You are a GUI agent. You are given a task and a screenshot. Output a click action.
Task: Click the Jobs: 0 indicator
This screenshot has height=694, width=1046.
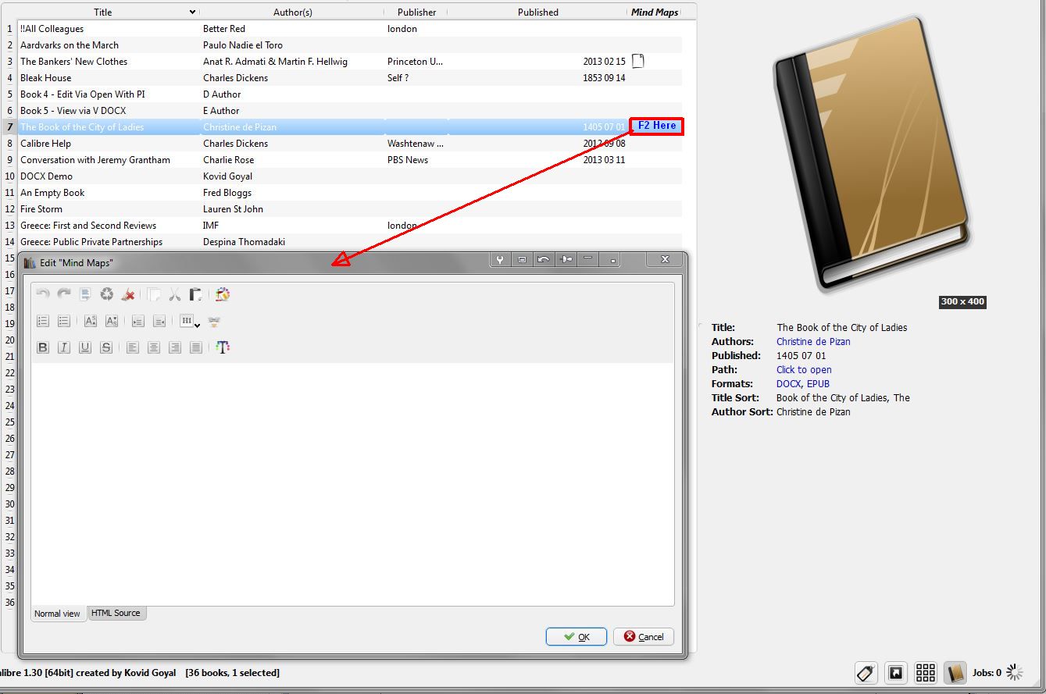pyautogui.click(x=987, y=672)
